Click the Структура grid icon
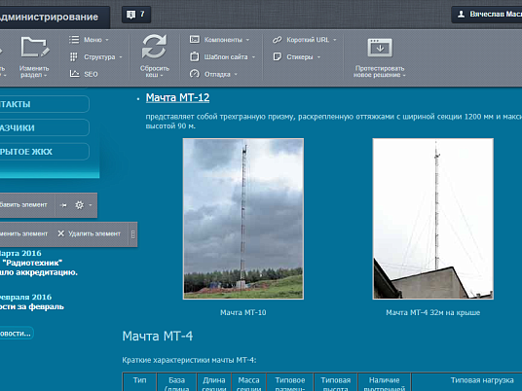The image size is (522, 391). pyautogui.click(x=74, y=56)
